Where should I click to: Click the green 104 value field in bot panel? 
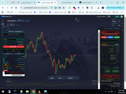[x=5, y=56]
